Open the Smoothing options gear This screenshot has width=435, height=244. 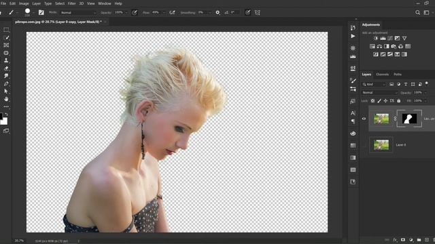click(217, 12)
